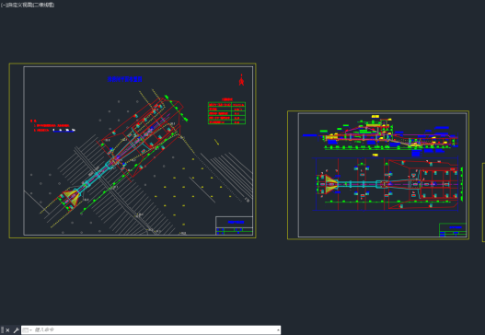This screenshot has width=485, height=335.
Task: Select the blue title text of left drawing
Action: [124, 79]
